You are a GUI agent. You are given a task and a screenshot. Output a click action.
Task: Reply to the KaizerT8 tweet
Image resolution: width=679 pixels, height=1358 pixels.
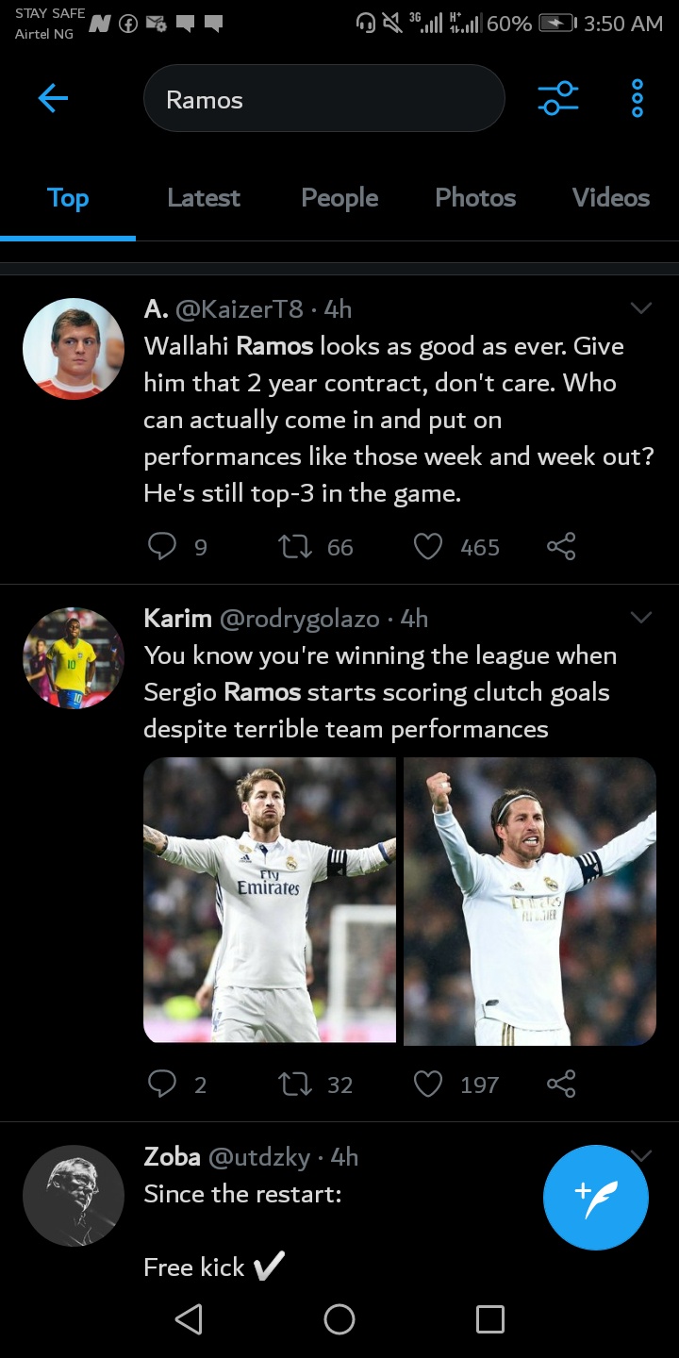(x=162, y=547)
